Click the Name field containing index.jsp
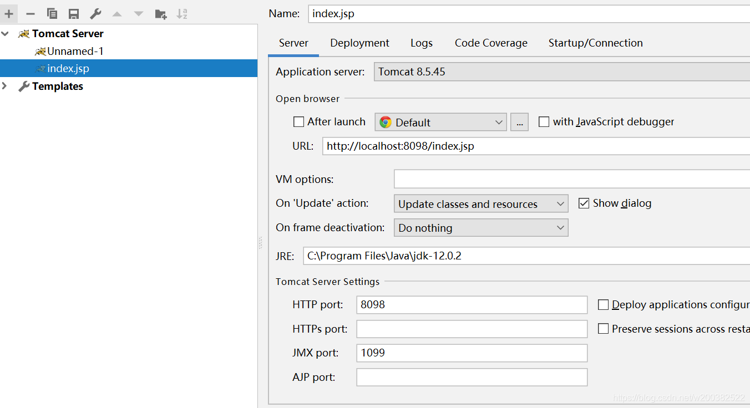The width and height of the screenshot is (750, 408). (529, 14)
